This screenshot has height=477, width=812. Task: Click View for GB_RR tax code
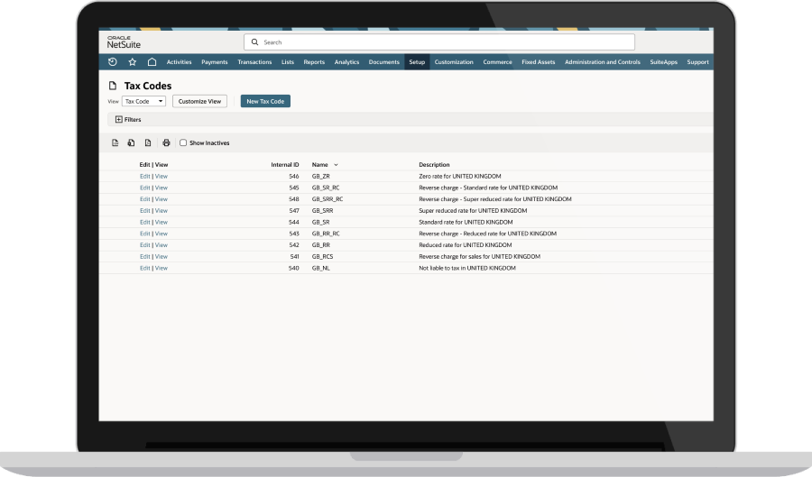pos(161,245)
